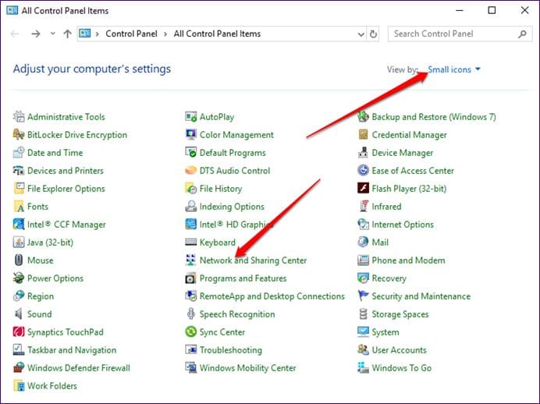Go forward with the forward arrow
This screenshot has width=540, height=404.
coord(35,34)
